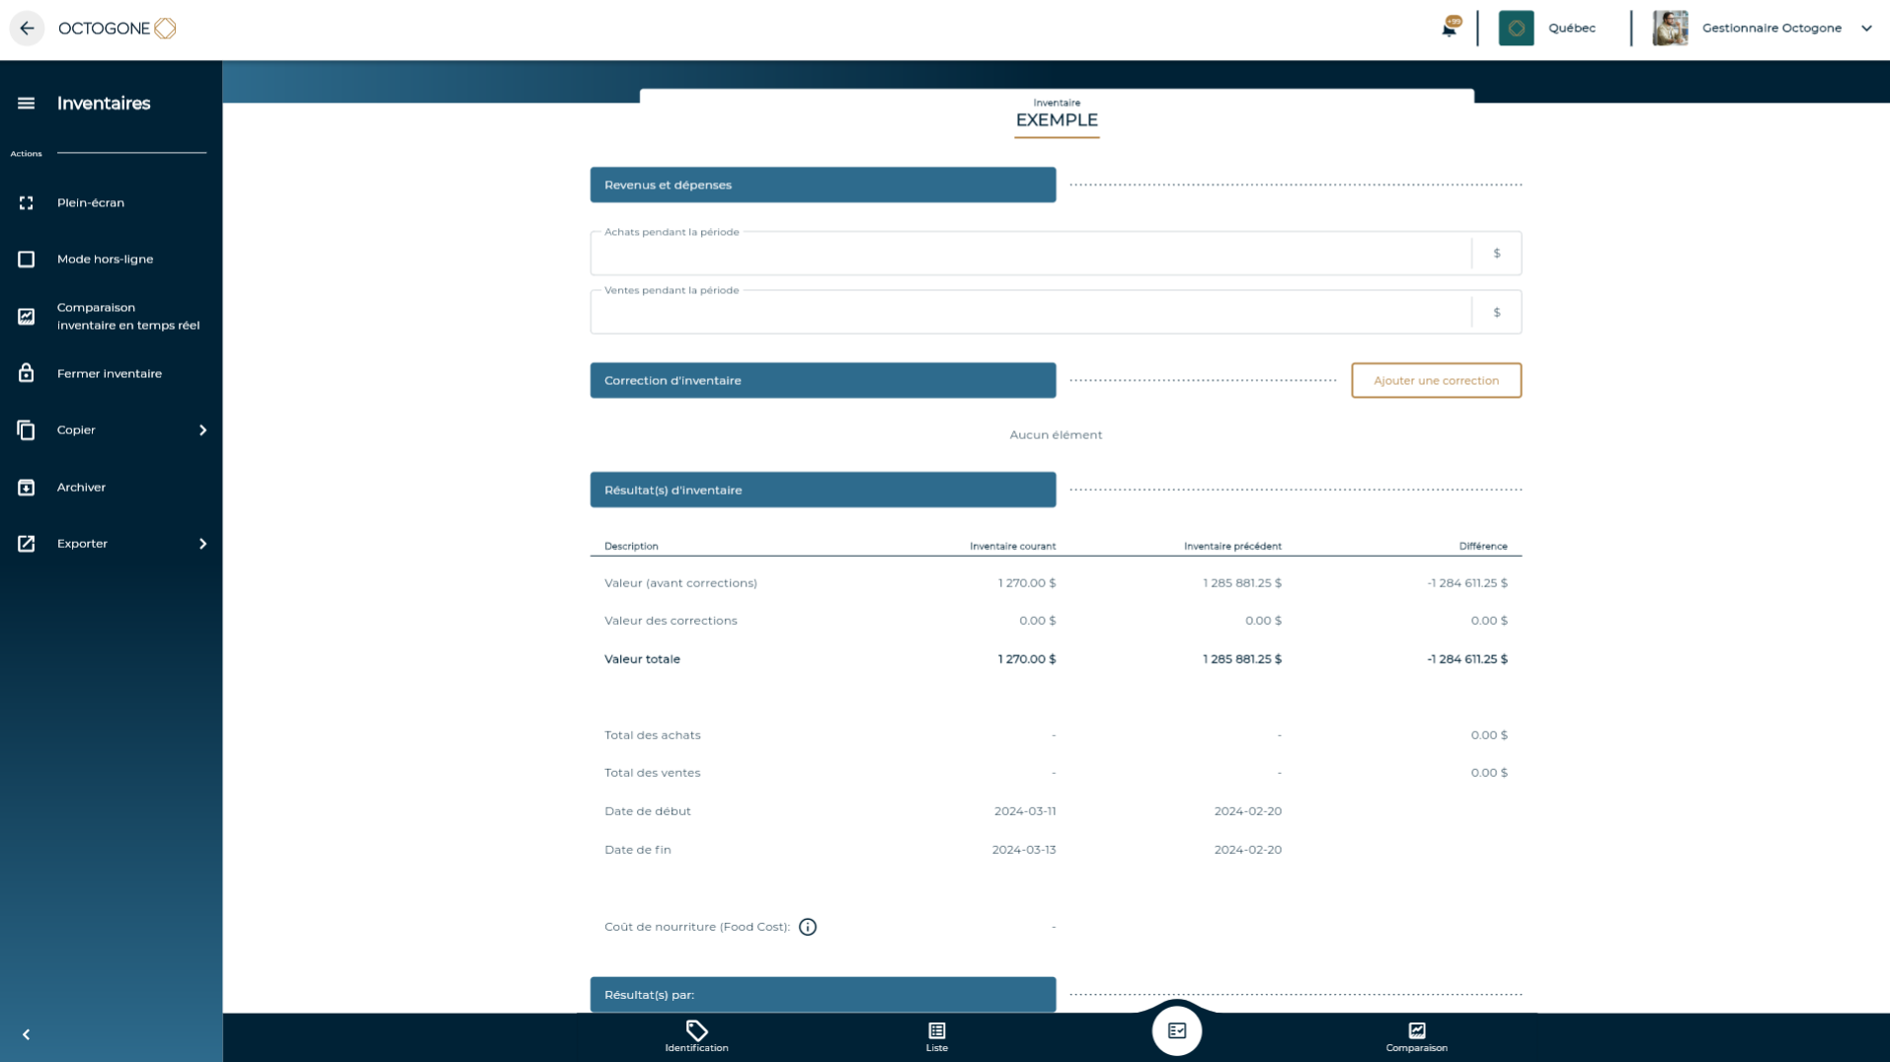Switch to the Comparaison tab

click(x=1416, y=1036)
